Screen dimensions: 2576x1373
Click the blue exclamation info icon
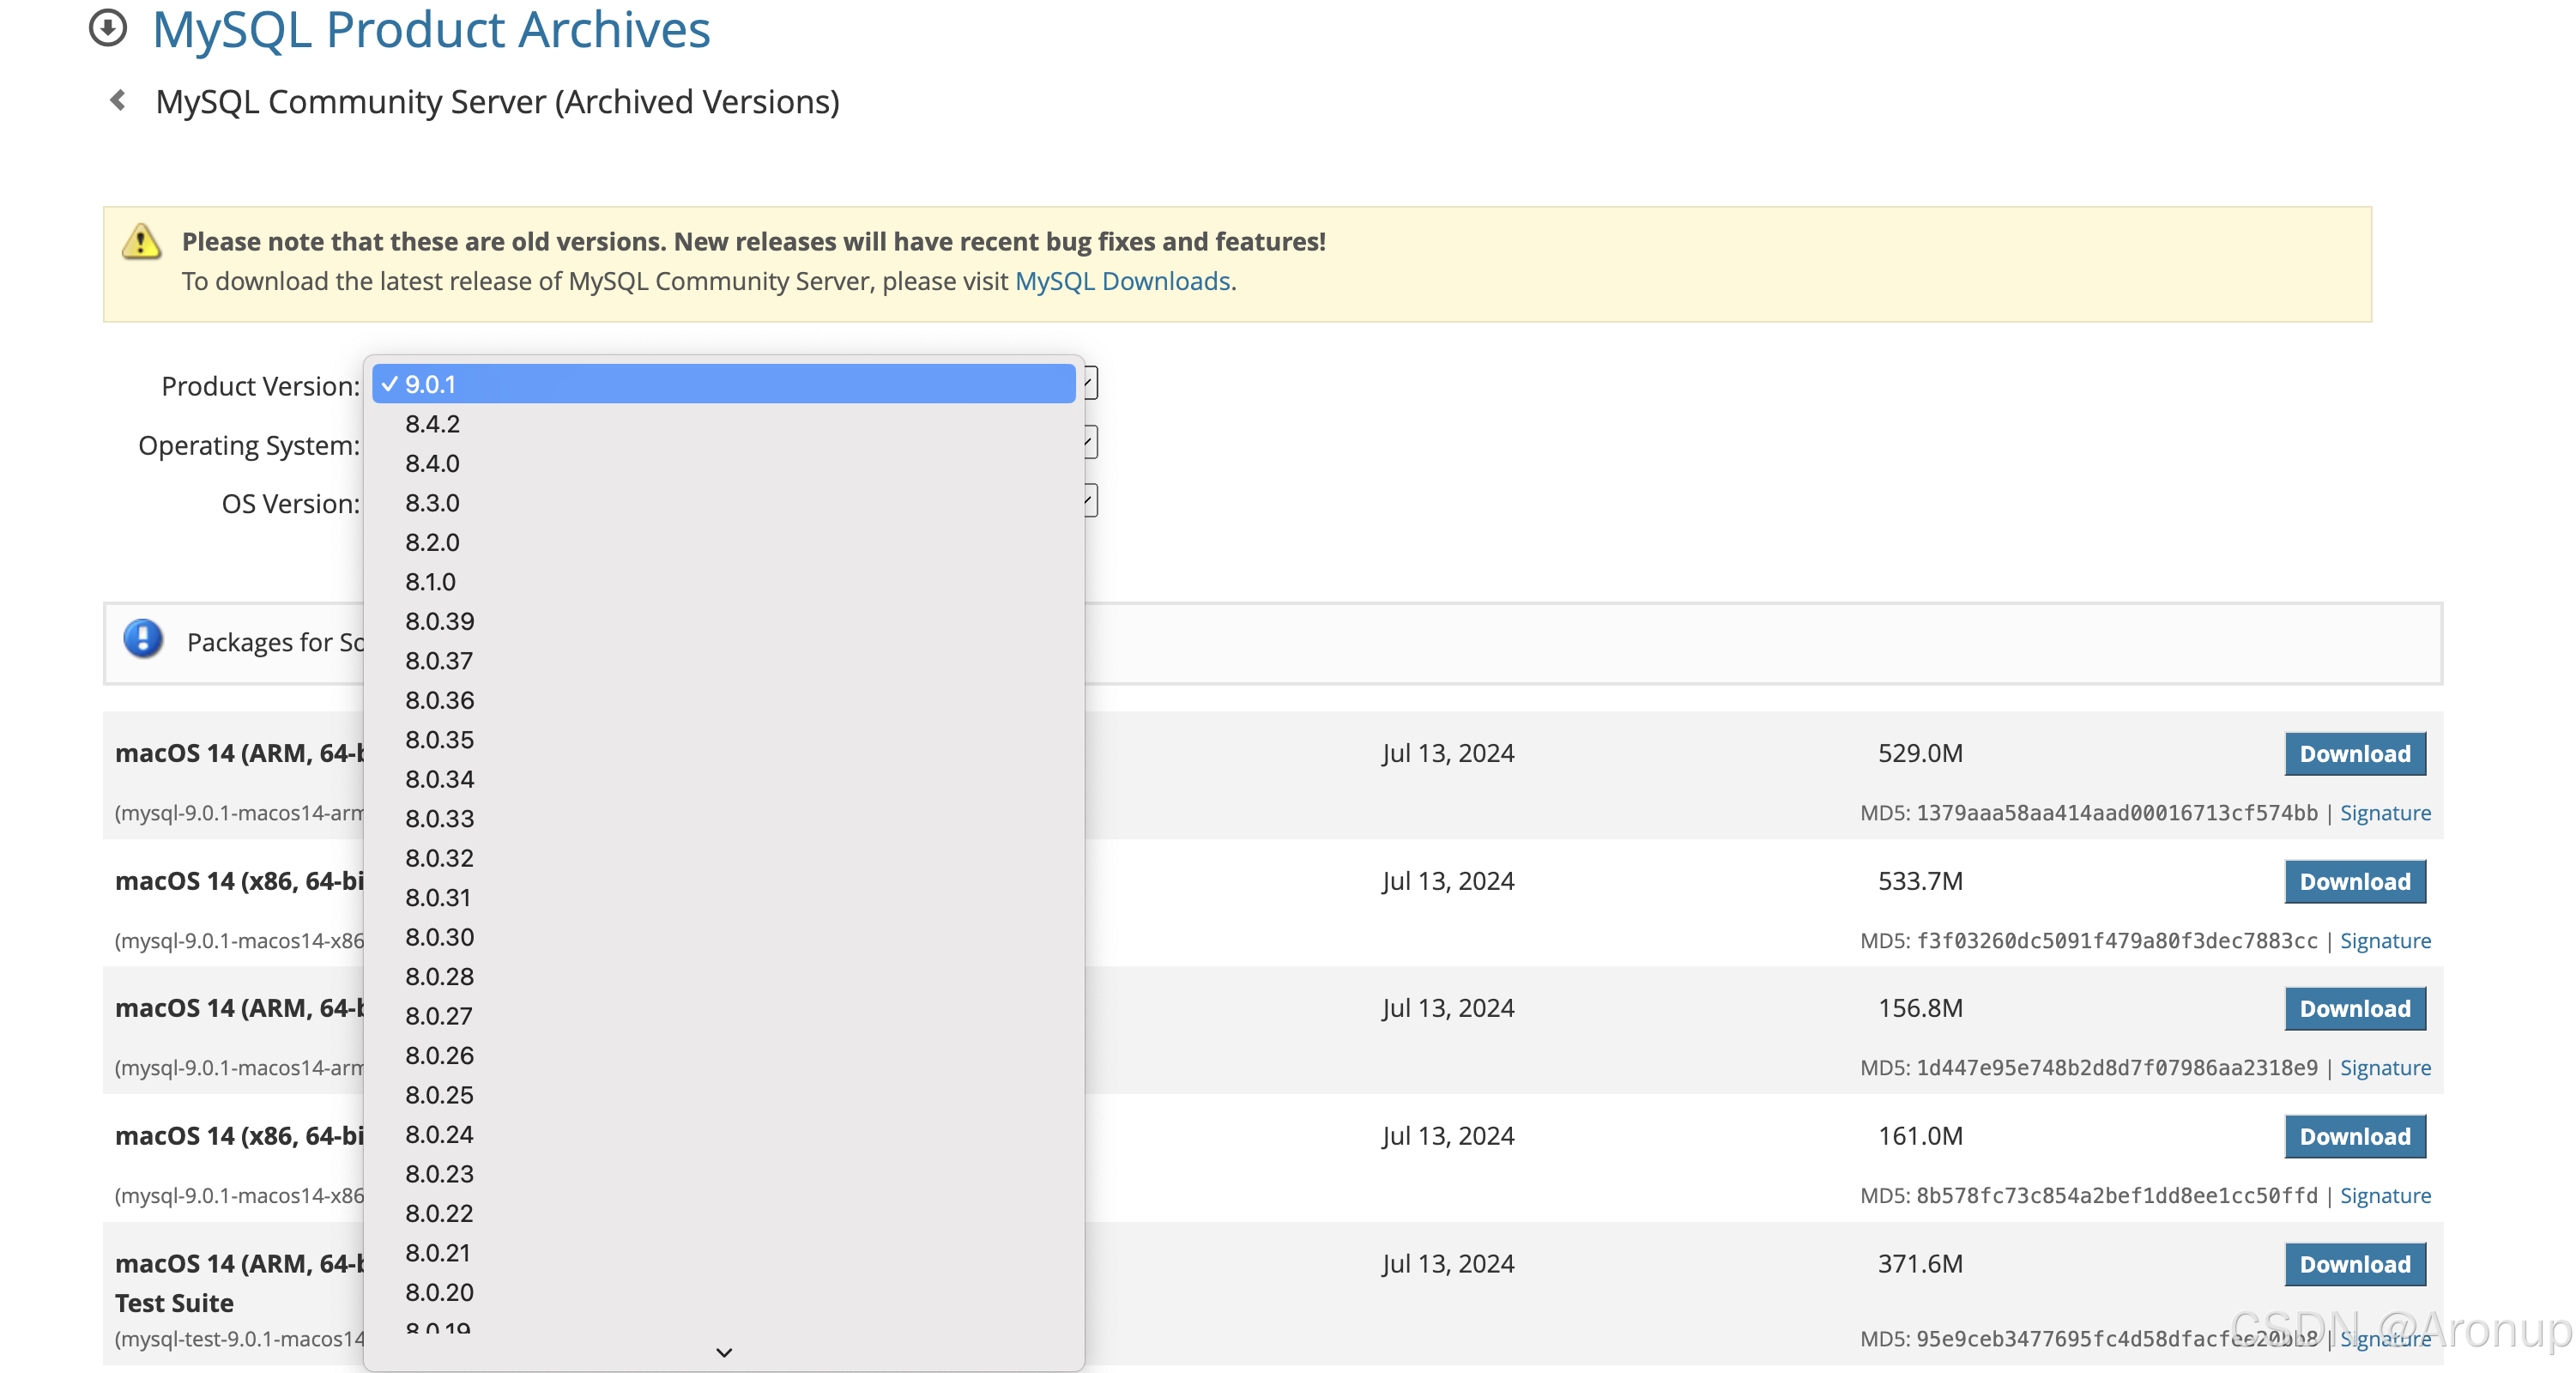143,639
